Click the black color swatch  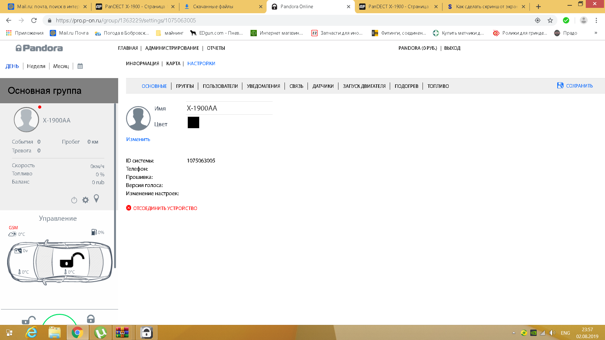click(x=193, y=122)
